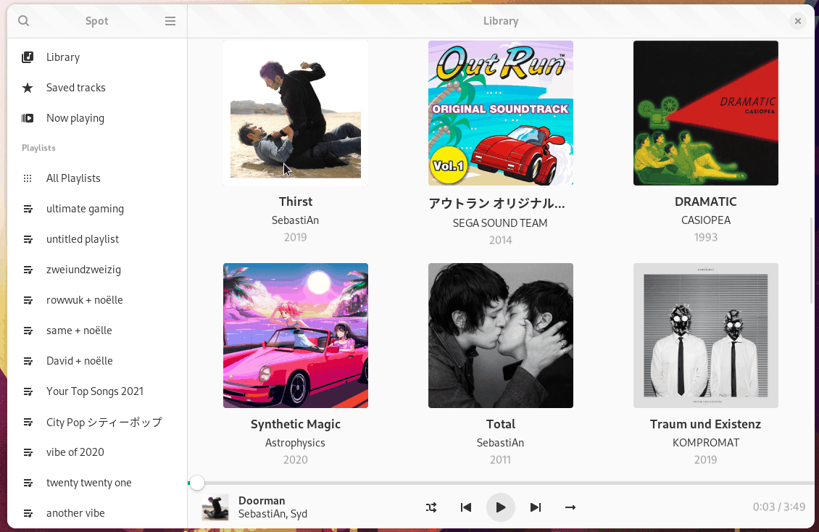Click the SEGA SOUND TEAM artist name
819x532 pixels.
click(x=500, y=223)
